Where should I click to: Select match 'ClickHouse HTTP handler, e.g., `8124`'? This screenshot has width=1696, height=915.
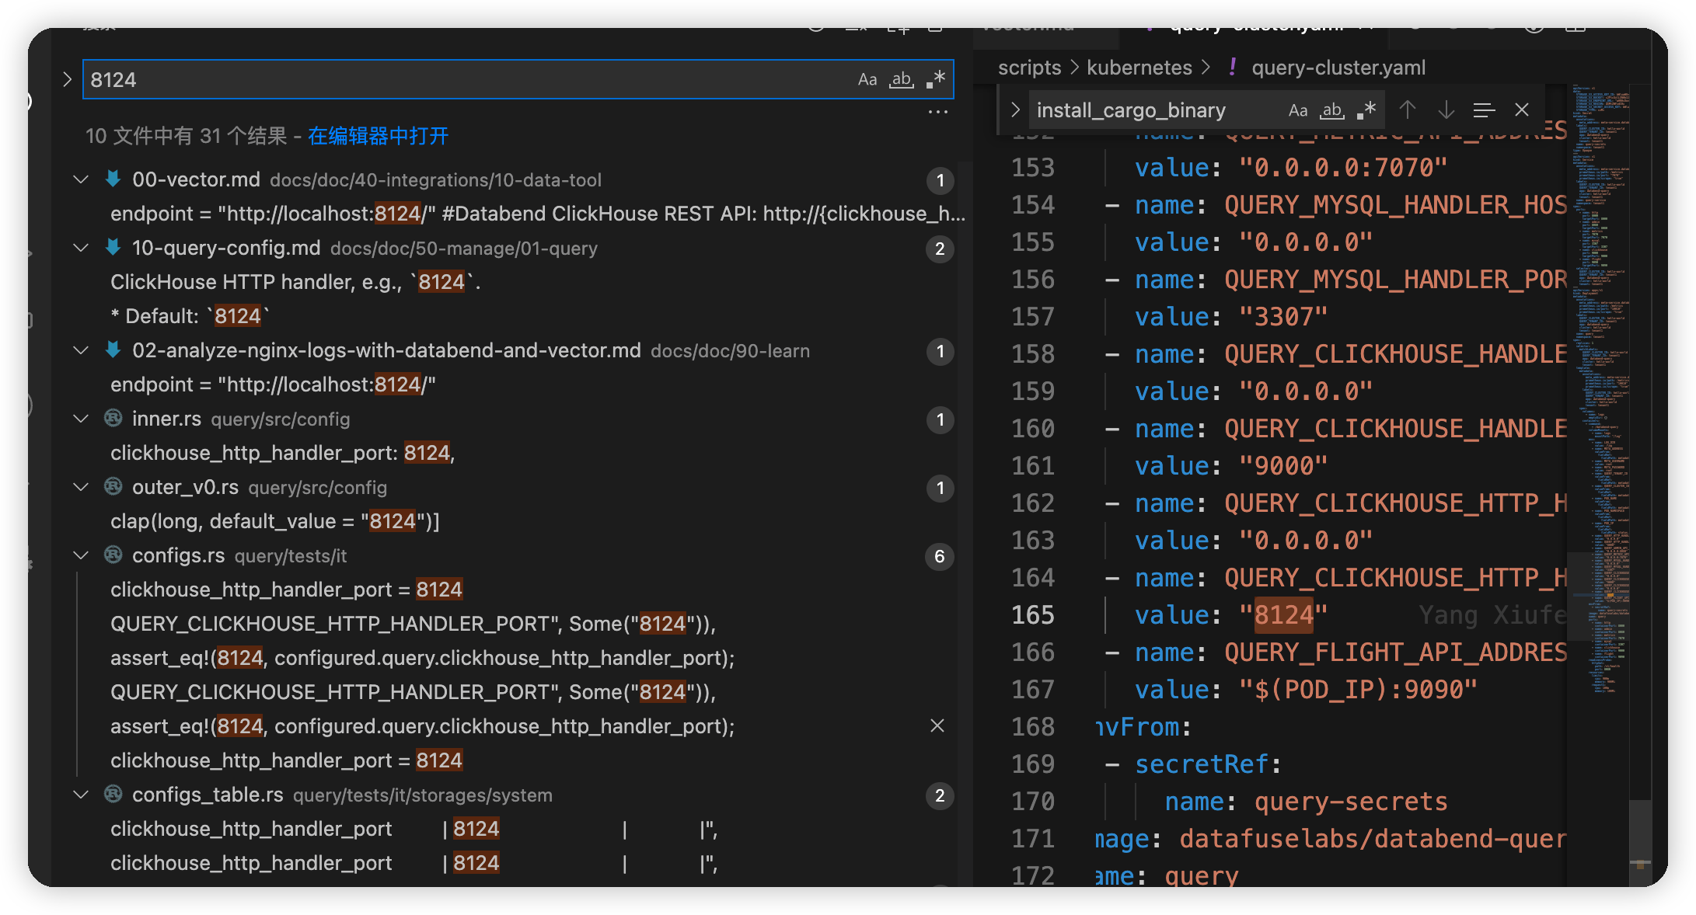coord(295,282)
